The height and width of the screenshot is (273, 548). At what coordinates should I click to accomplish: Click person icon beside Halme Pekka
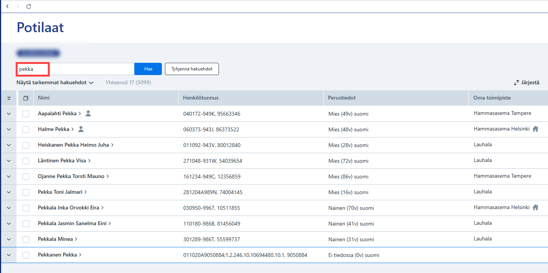click(81, 129)
